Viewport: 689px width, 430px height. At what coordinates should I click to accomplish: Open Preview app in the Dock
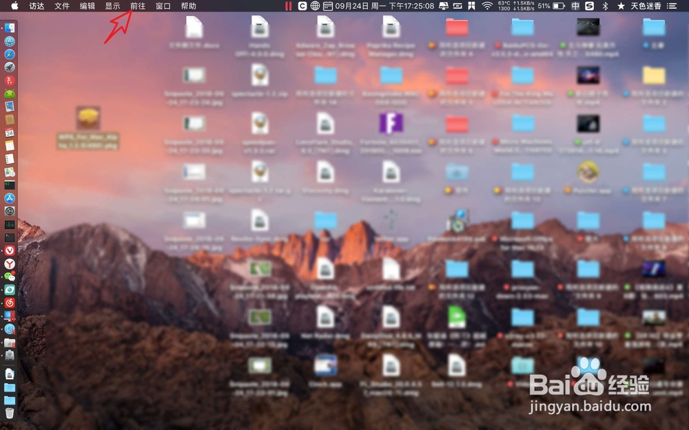(x=9, y=107)
